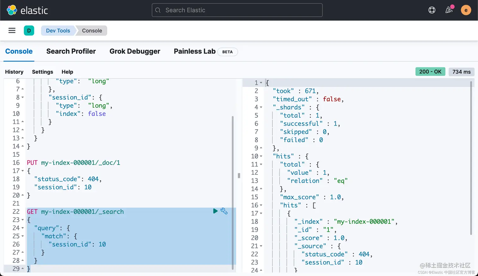Screen dimensions: 478x276
Task: Open Settings
Action: [43, 72]
